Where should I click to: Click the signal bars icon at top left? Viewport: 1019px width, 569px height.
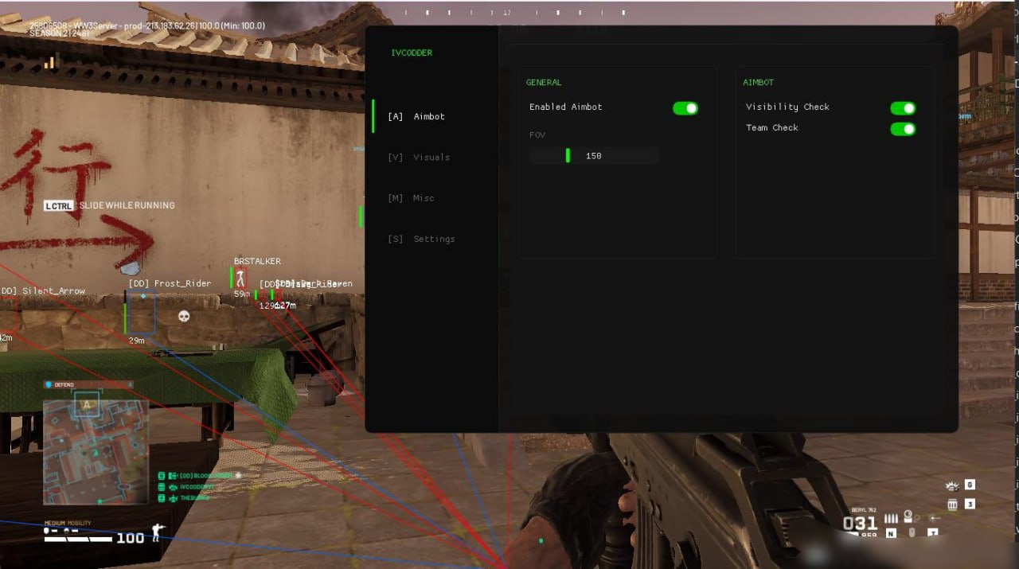point(49,61)
